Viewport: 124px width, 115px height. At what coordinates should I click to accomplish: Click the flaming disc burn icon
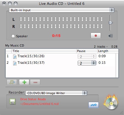[111, 102]
